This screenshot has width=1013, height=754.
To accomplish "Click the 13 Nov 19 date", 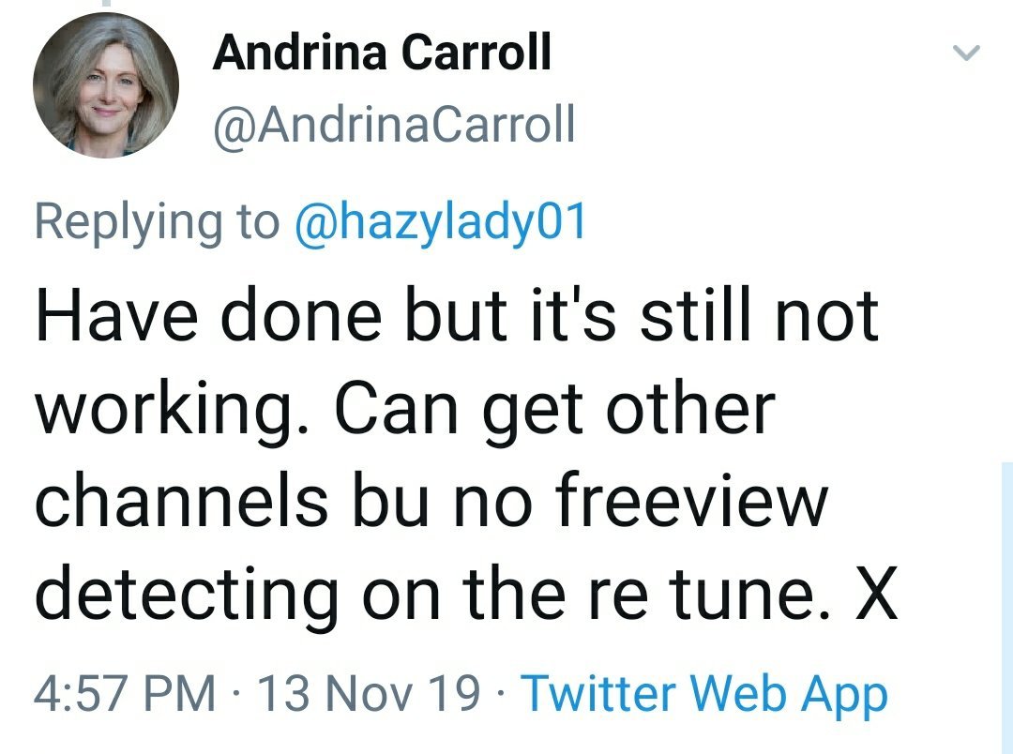I will 368,695.
